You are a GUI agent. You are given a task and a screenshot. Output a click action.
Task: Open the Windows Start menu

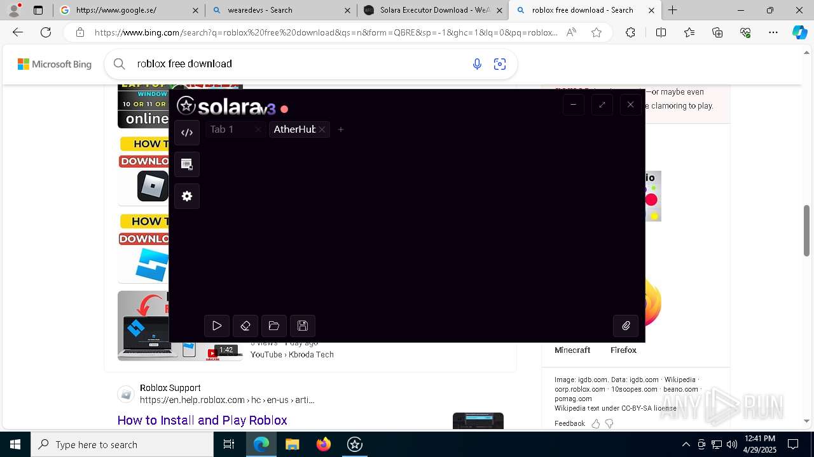click(x=15, y=444)
